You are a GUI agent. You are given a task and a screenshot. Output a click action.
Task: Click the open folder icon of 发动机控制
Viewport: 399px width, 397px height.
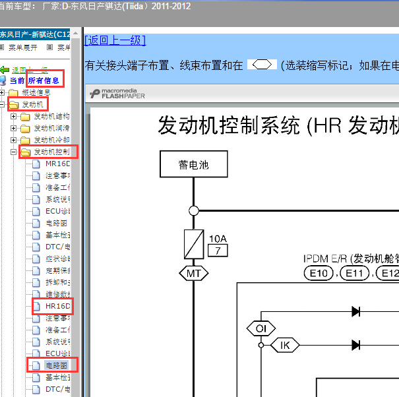[x=26, y=152]
